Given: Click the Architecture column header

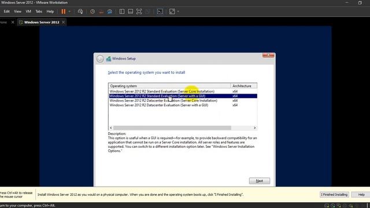Looking at the screenshot, I should tap(243, 86).
